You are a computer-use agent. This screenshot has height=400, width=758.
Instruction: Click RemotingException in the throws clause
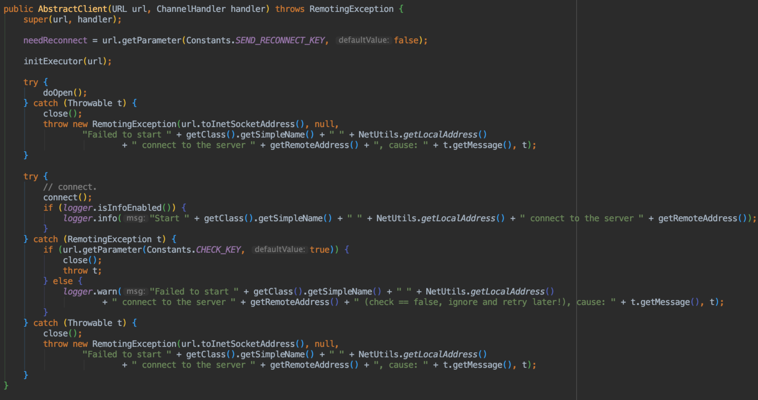(x=352, y=9)
